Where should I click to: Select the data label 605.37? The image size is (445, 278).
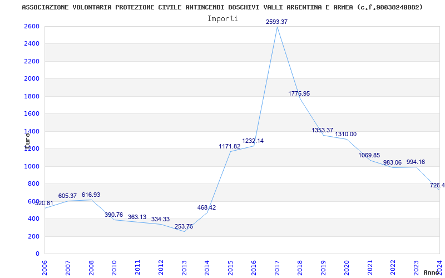(67, 196)
